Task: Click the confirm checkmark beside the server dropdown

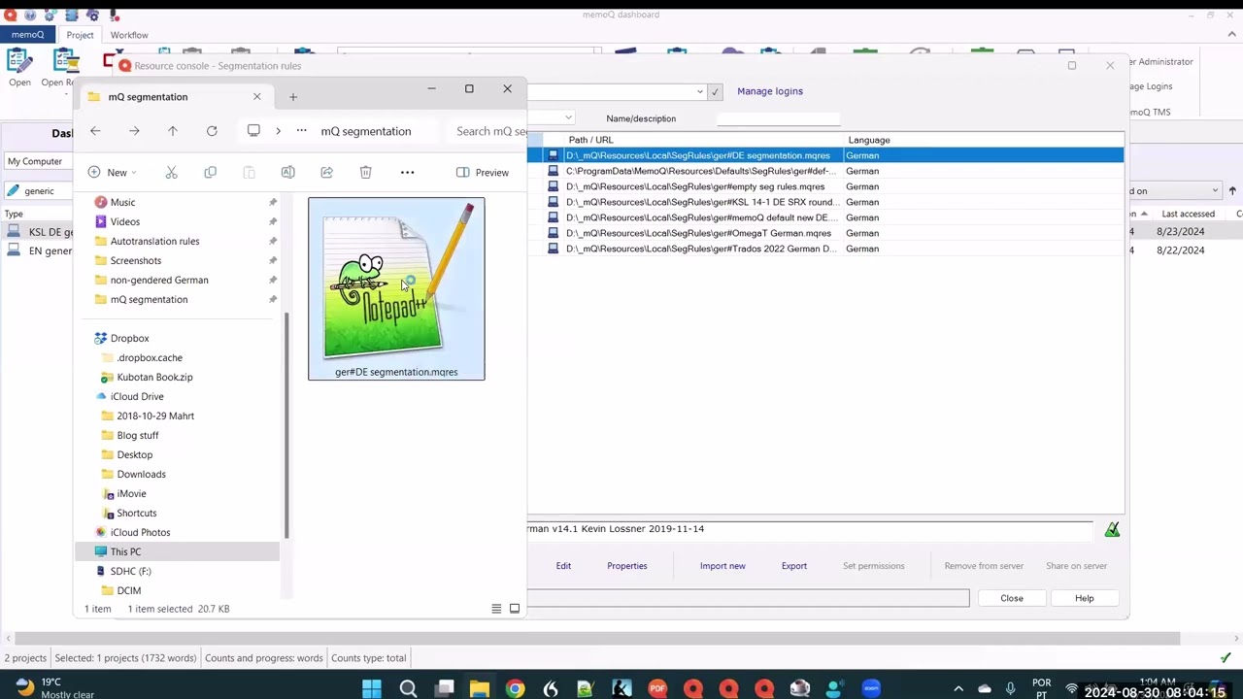Action: tap(715, 92)
